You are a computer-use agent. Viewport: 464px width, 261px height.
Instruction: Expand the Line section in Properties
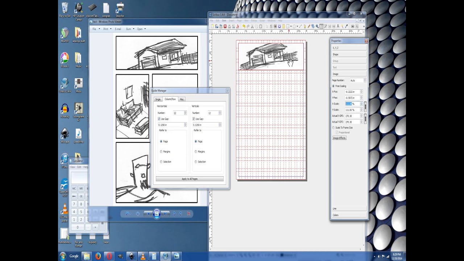click(x=349, y=208)
